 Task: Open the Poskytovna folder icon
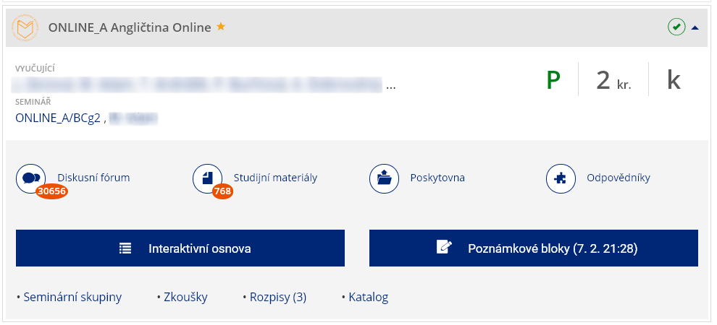[384, 178]
